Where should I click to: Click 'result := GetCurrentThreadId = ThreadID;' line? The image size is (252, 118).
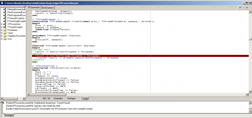[x=65, y=52]
